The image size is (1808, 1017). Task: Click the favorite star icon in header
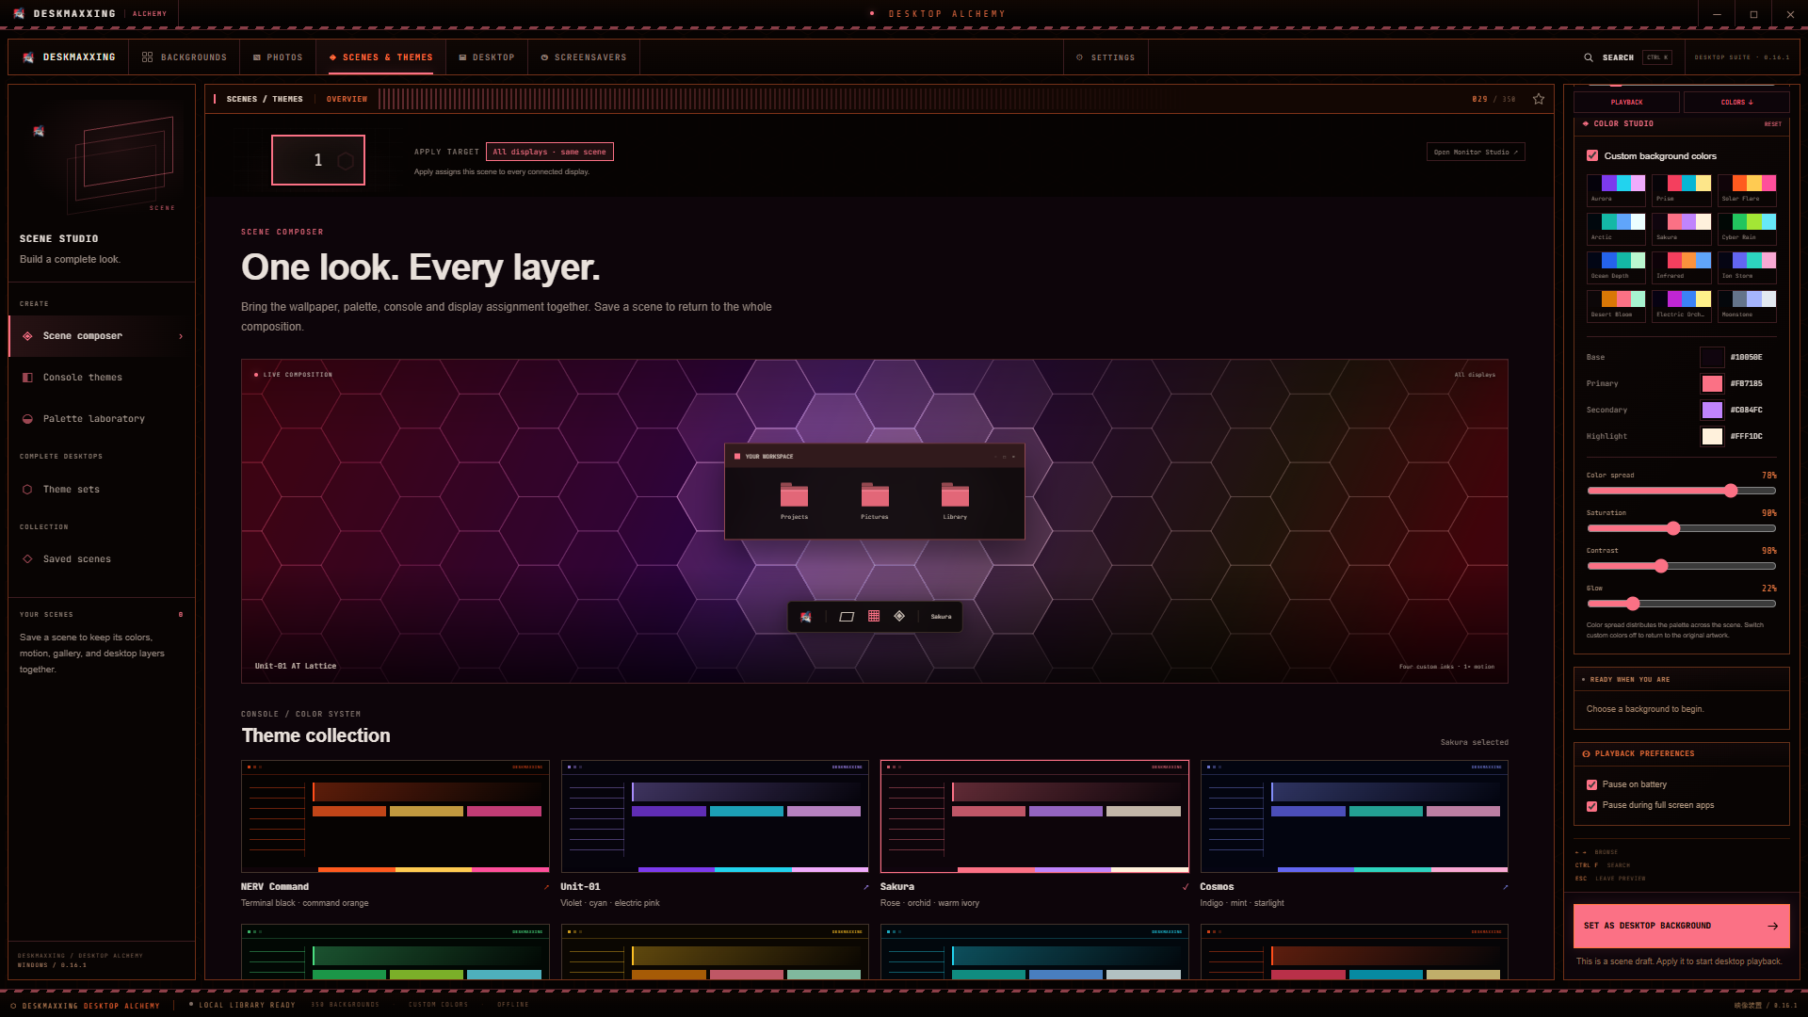coord(1539,99)
